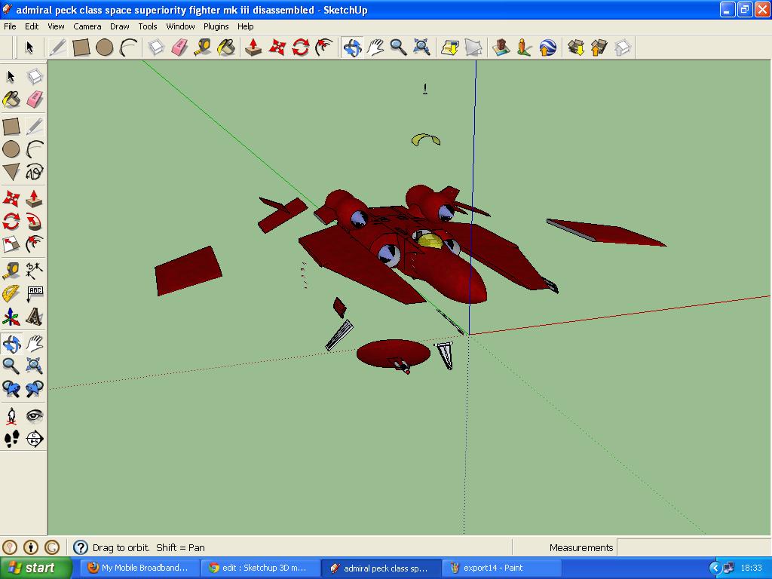Select Circle tool in left tool set
The height and width of the screenshot is (579, 772).
coord(11,149)
